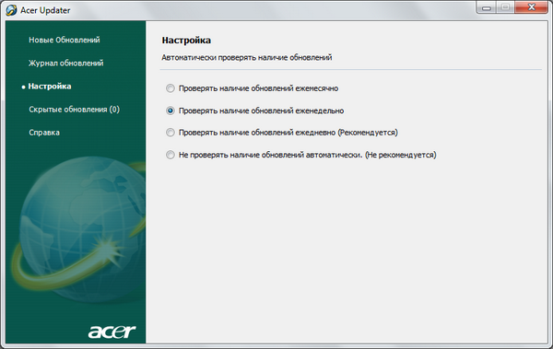The height and width of the screenshot is (349, 553).
Task: Open the Справка help page
Action: coord(44,133)
